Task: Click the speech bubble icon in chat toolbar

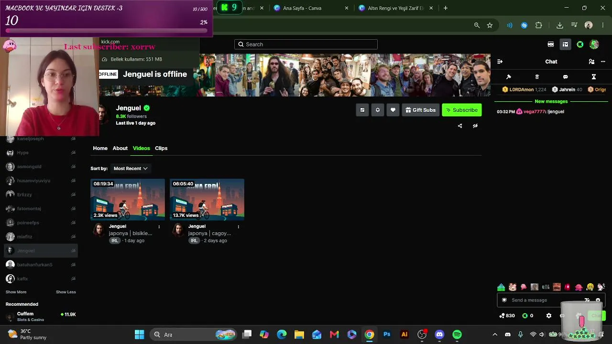Action: tap(565, 77)
